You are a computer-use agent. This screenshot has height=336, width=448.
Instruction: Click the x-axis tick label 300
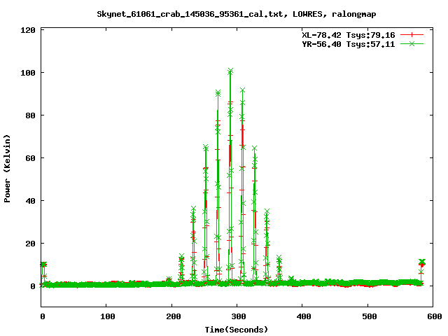(237, 317)
